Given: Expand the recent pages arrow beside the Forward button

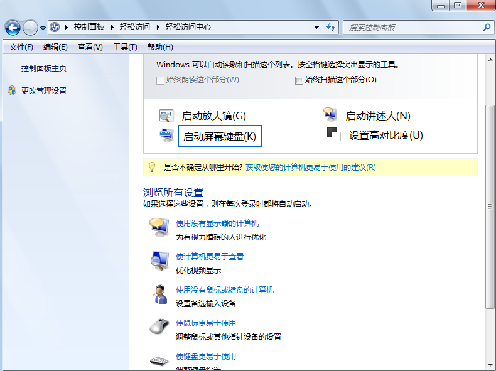Looking at the screenshot, I should tap(43, 28).
